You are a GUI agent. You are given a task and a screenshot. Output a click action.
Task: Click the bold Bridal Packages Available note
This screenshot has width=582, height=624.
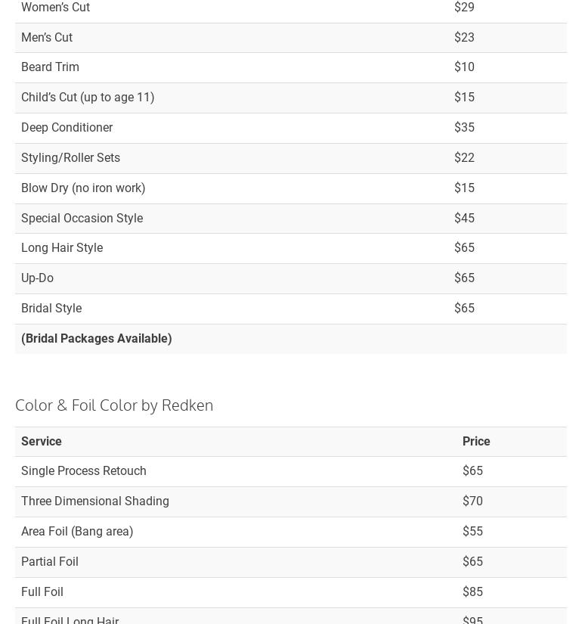pyautogui.click(x=97, y=339)
